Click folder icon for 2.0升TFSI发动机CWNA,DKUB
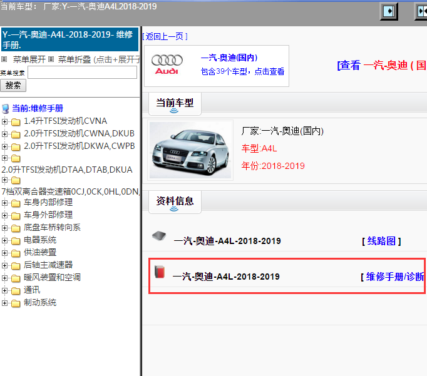Image resolution: width=427 pixels, height=376 pixels. (16, 134)
